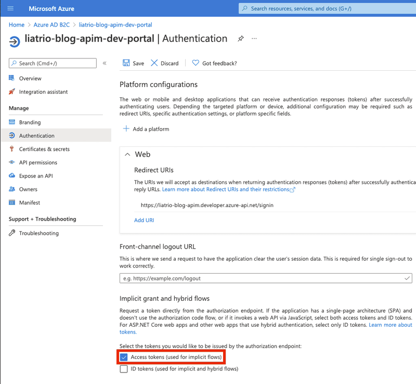
Task: Click the Branding icon
Action: coord(12,122)
